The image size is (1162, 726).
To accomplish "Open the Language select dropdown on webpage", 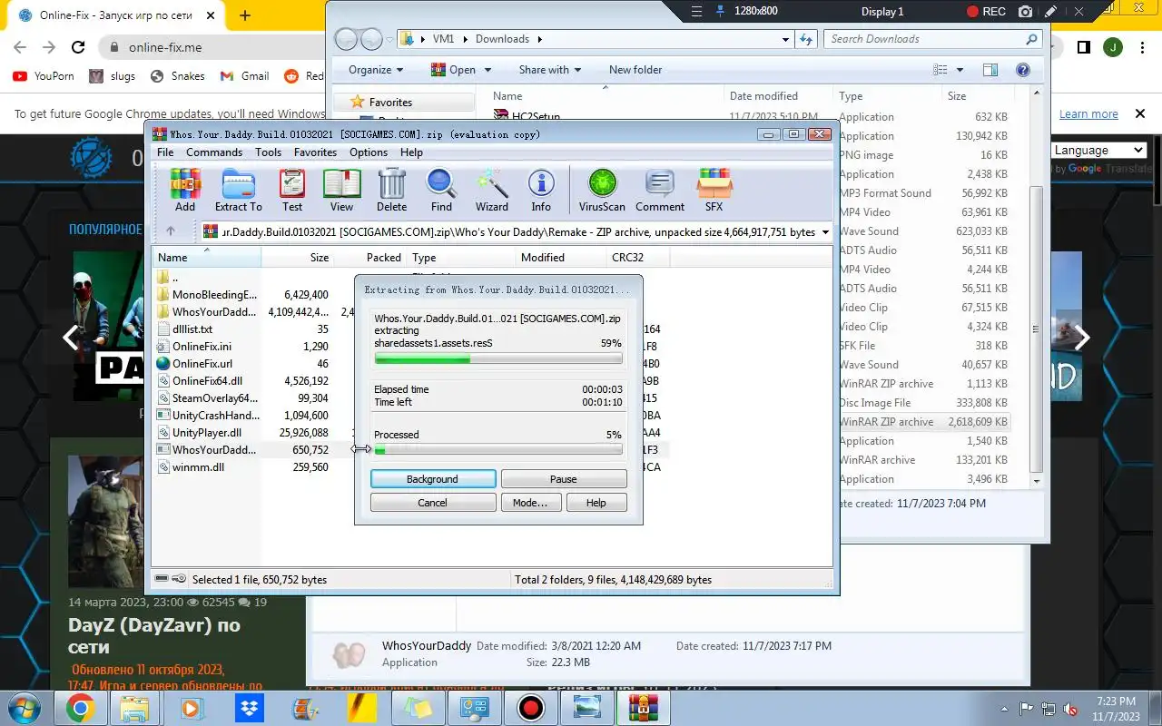I will pyautogui.click(x=1100, y=151).
